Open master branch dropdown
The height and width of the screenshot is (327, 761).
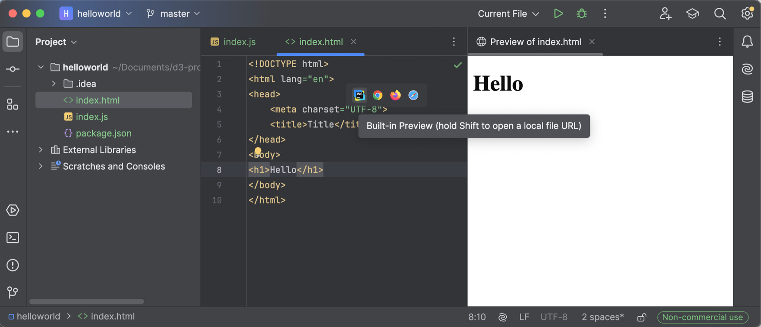pos(173,14)
